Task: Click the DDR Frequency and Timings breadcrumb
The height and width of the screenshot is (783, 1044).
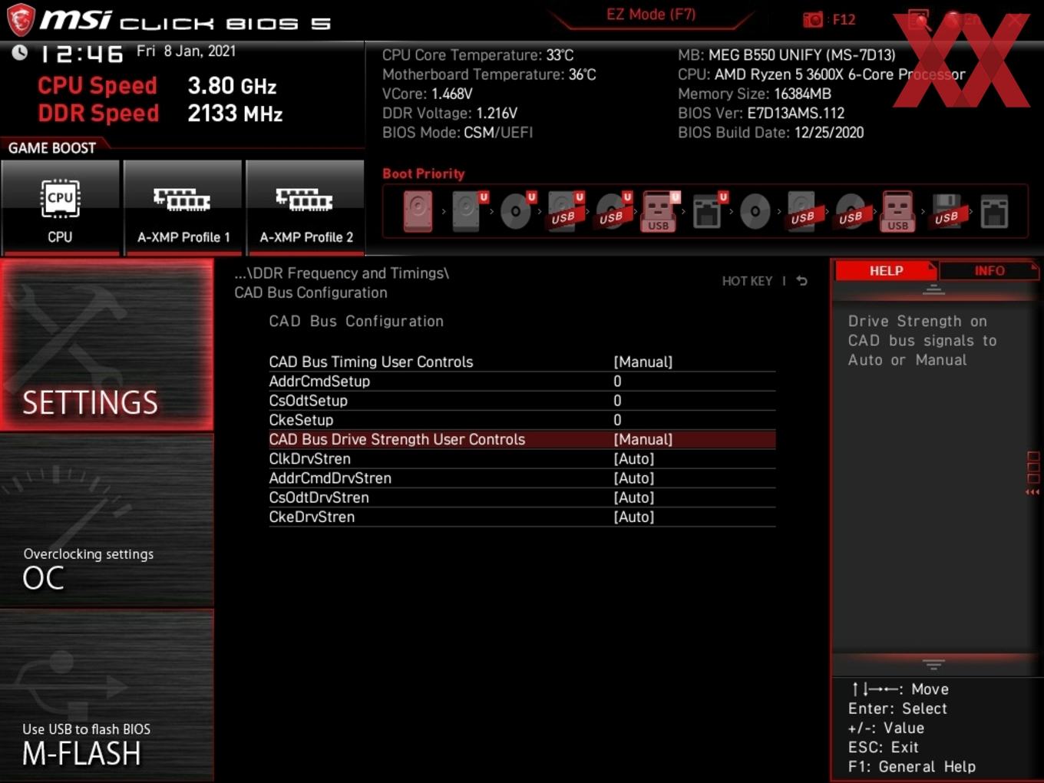Action: coord(342,273)
